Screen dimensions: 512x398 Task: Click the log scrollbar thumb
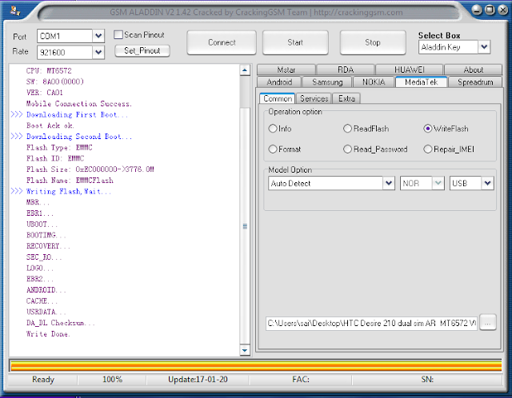245,225
